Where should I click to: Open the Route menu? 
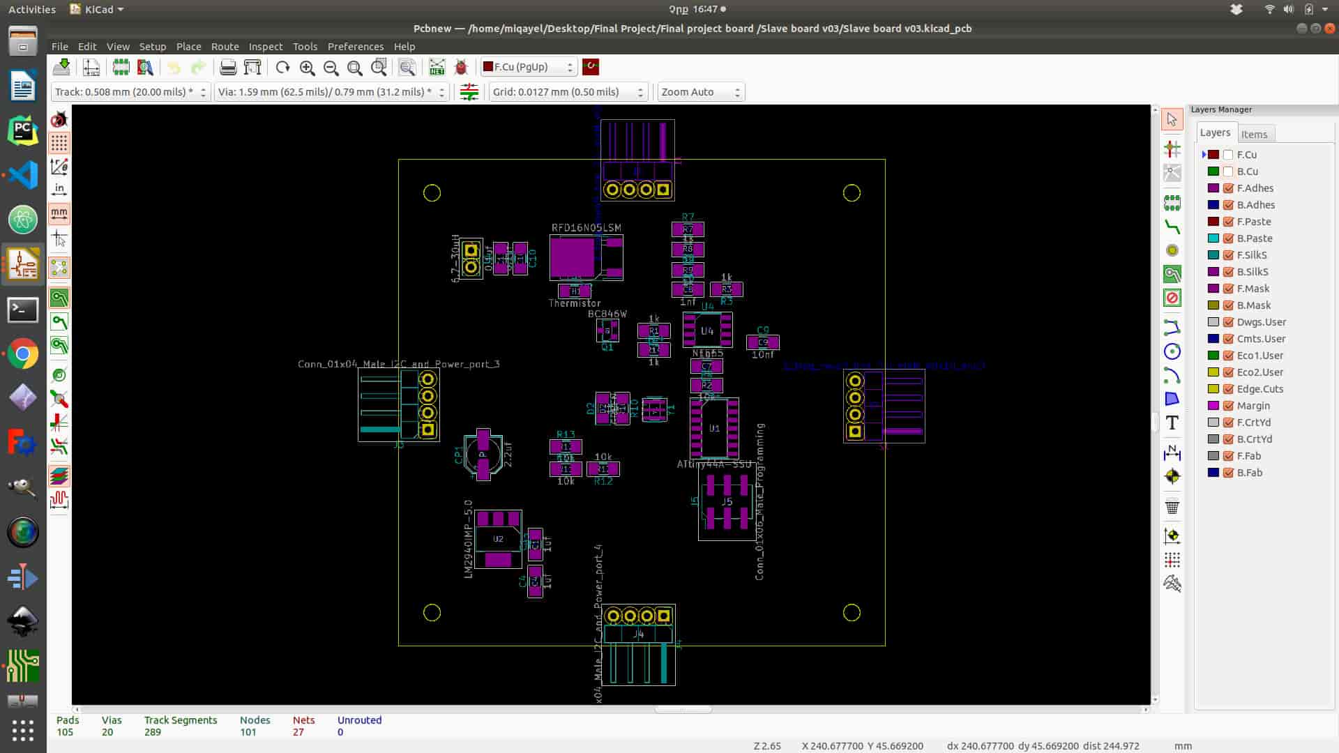[225, 47]
